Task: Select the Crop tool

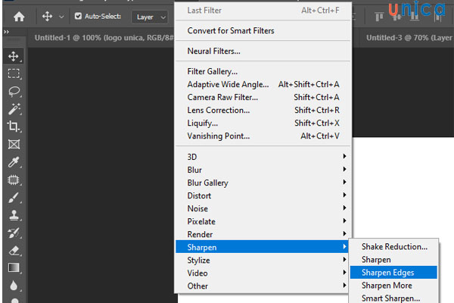Action: 14,127
